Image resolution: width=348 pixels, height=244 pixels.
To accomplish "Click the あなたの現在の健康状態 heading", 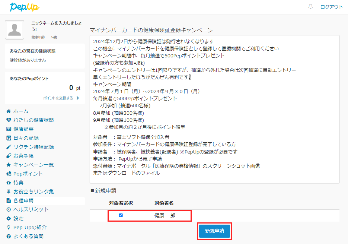I will [x=33, y=51].
